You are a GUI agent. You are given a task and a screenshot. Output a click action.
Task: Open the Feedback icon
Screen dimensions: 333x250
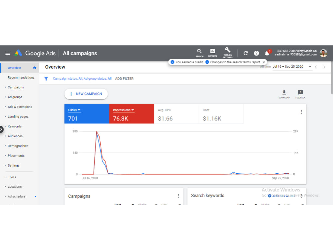pos(300,94)
